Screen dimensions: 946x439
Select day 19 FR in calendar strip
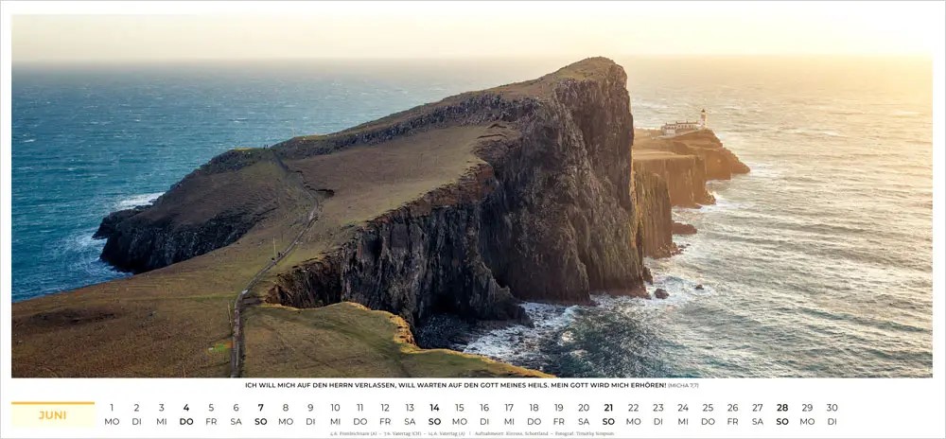559,414
